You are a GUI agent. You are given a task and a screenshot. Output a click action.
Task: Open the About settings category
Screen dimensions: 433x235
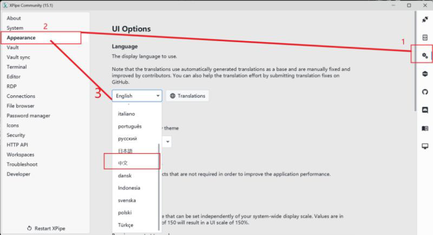(14, 18)
